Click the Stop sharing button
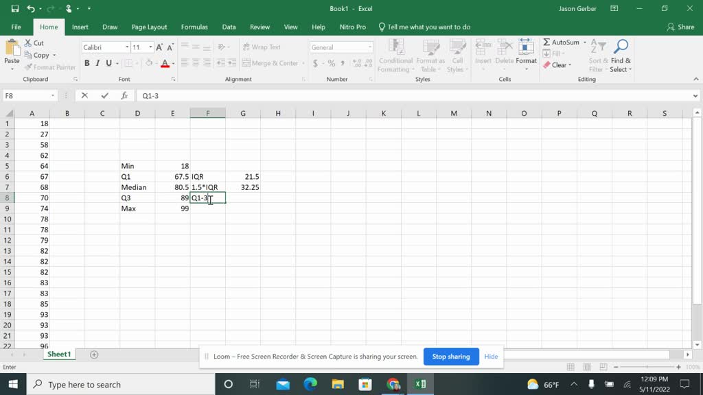Image resolution: width=703 pixels, height=395 pixels. (451, 357)
